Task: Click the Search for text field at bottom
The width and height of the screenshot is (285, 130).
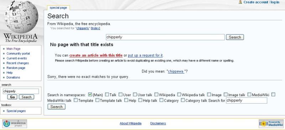Action: [247, 101]
